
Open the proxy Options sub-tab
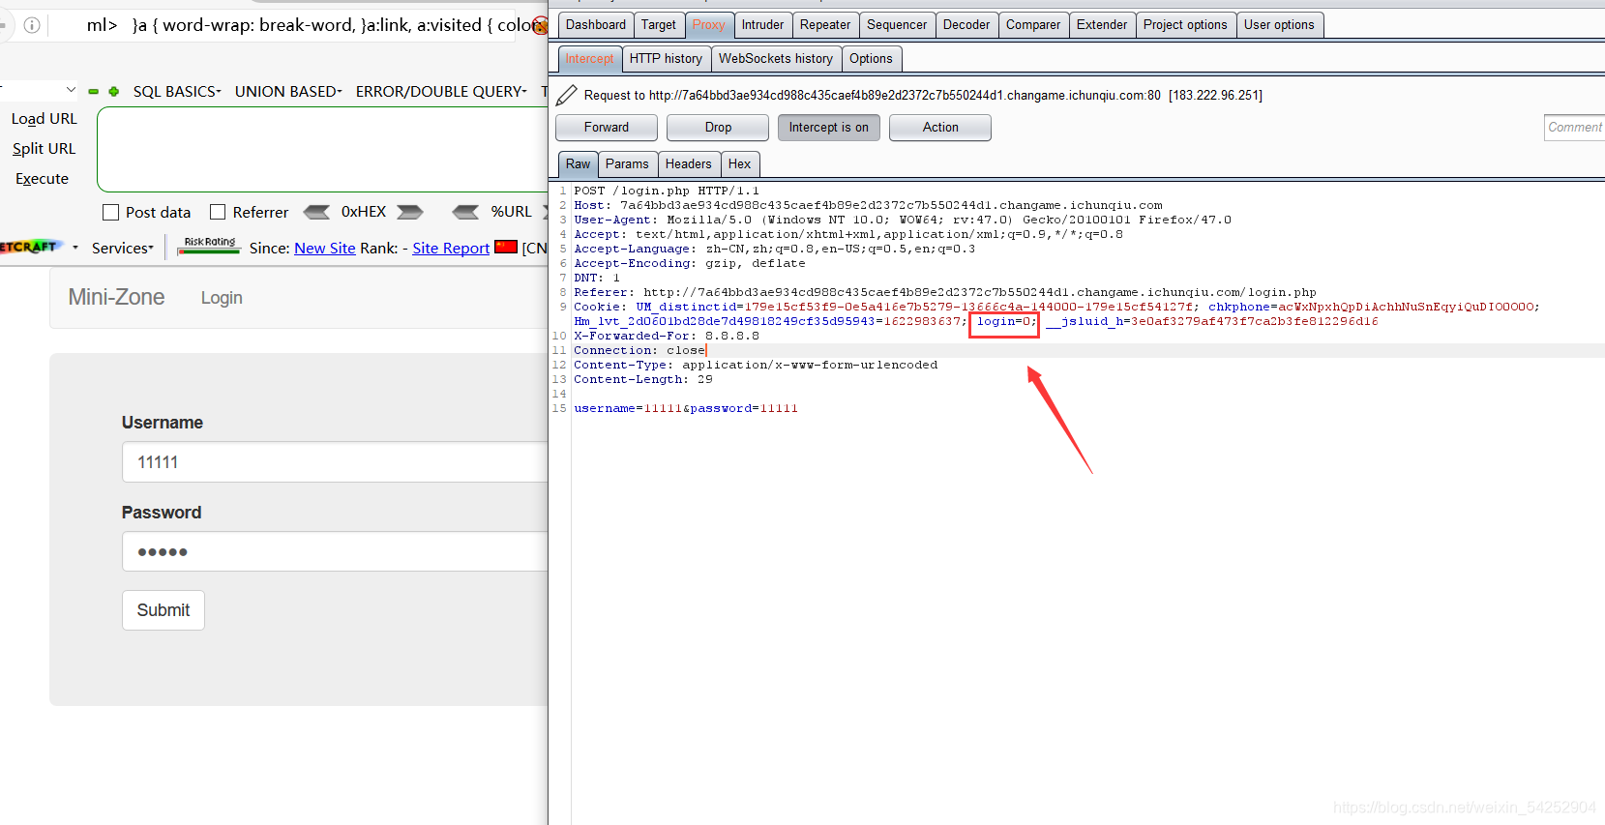click(871, 59)
